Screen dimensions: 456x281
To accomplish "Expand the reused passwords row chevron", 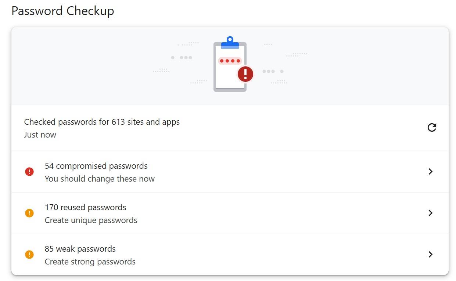I will tap(431, 213).
